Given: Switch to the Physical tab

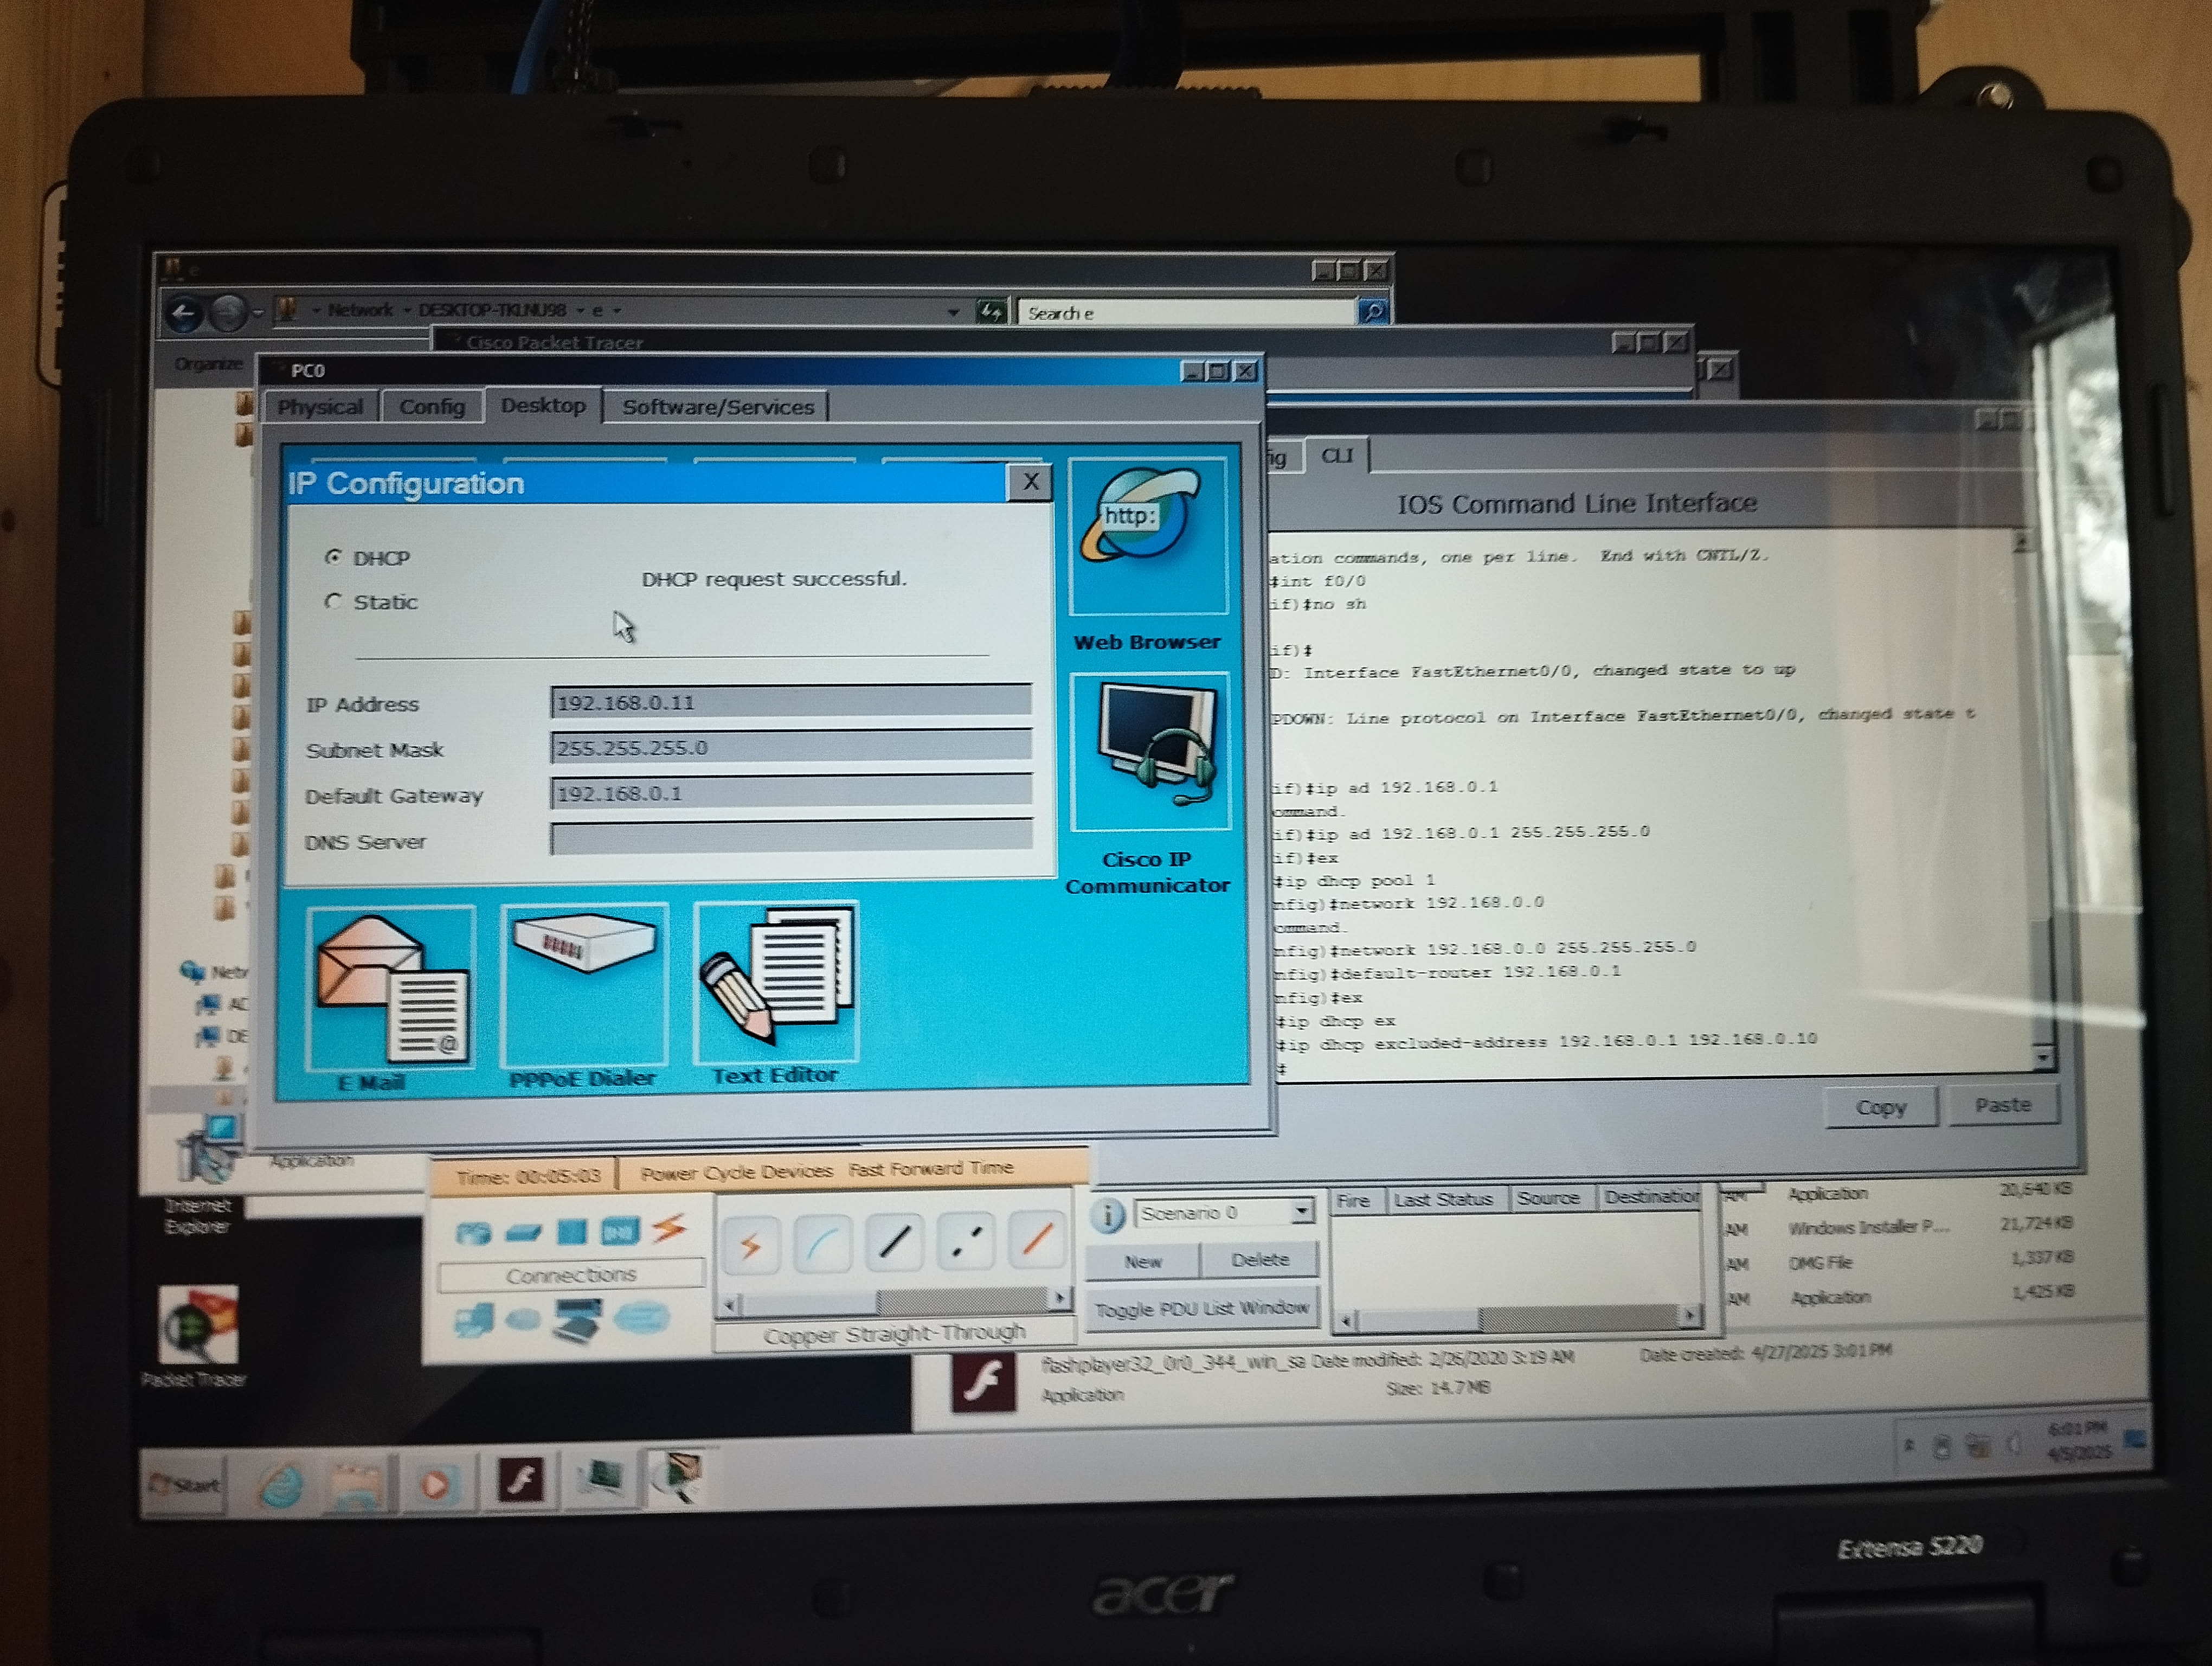Looking at the screenshot, I should point(320,407).
